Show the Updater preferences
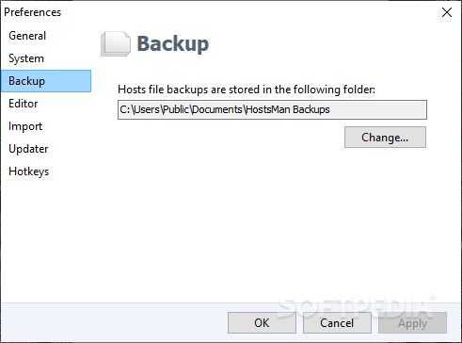This screenshot has width=462, height=343. click(x=28, y=149)
